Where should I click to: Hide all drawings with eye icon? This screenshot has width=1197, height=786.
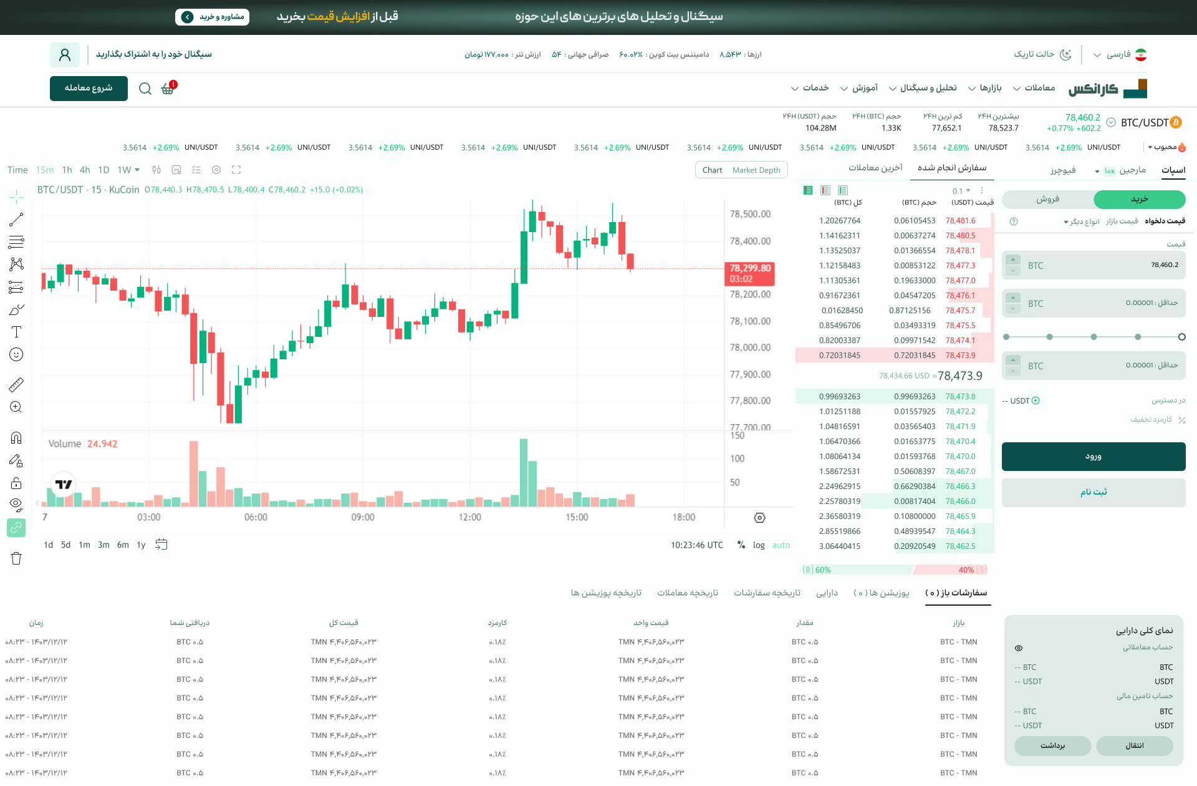pyautogui.click(x=16, y=504)
